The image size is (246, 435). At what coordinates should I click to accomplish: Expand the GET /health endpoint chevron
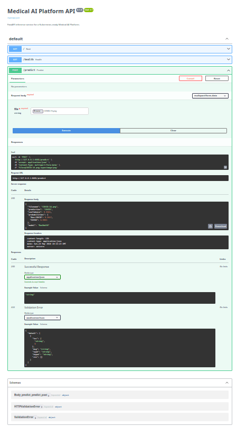229,59
